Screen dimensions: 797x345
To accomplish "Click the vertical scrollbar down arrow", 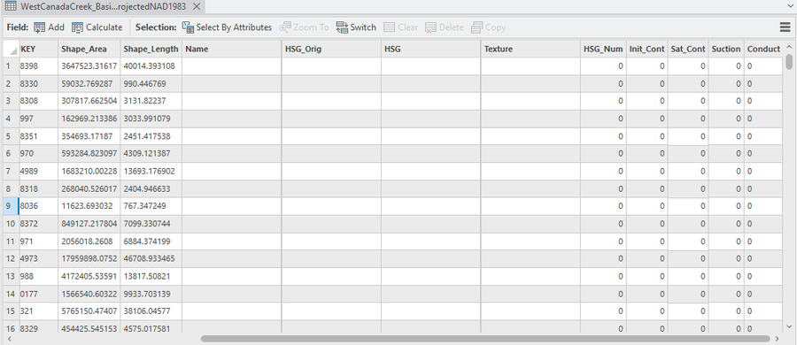I will (x=789, y=326).
